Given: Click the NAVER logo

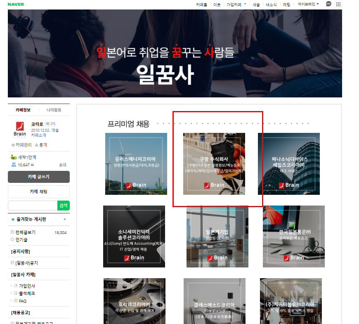Looking at the screenshot, I should [x=16, y=5].
